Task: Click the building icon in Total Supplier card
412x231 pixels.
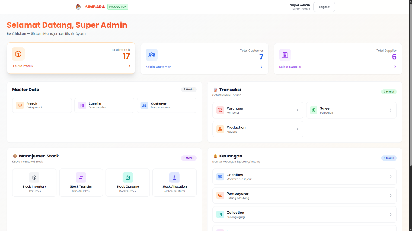Action: click(285, 55)
